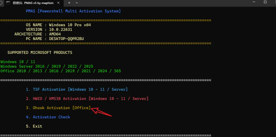Screen dimensions: 276x137
Task: Choose the Activation Check entry
Action: point(48,117)
